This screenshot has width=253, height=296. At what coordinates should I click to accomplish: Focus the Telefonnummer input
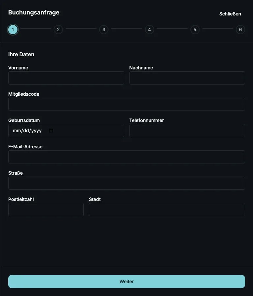[187, 131]
